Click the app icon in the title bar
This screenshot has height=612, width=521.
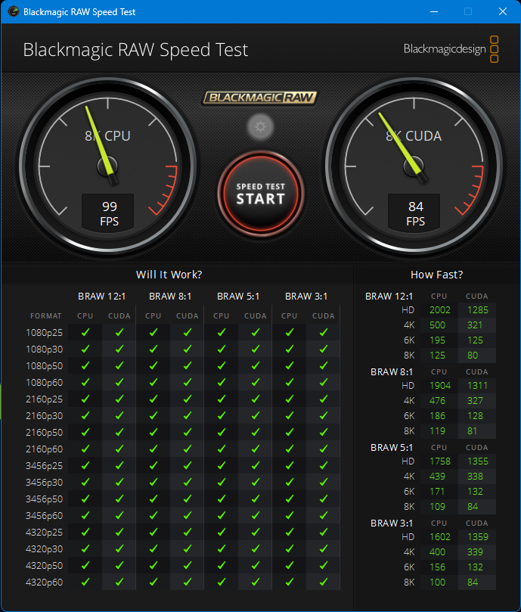pos(13,11)
